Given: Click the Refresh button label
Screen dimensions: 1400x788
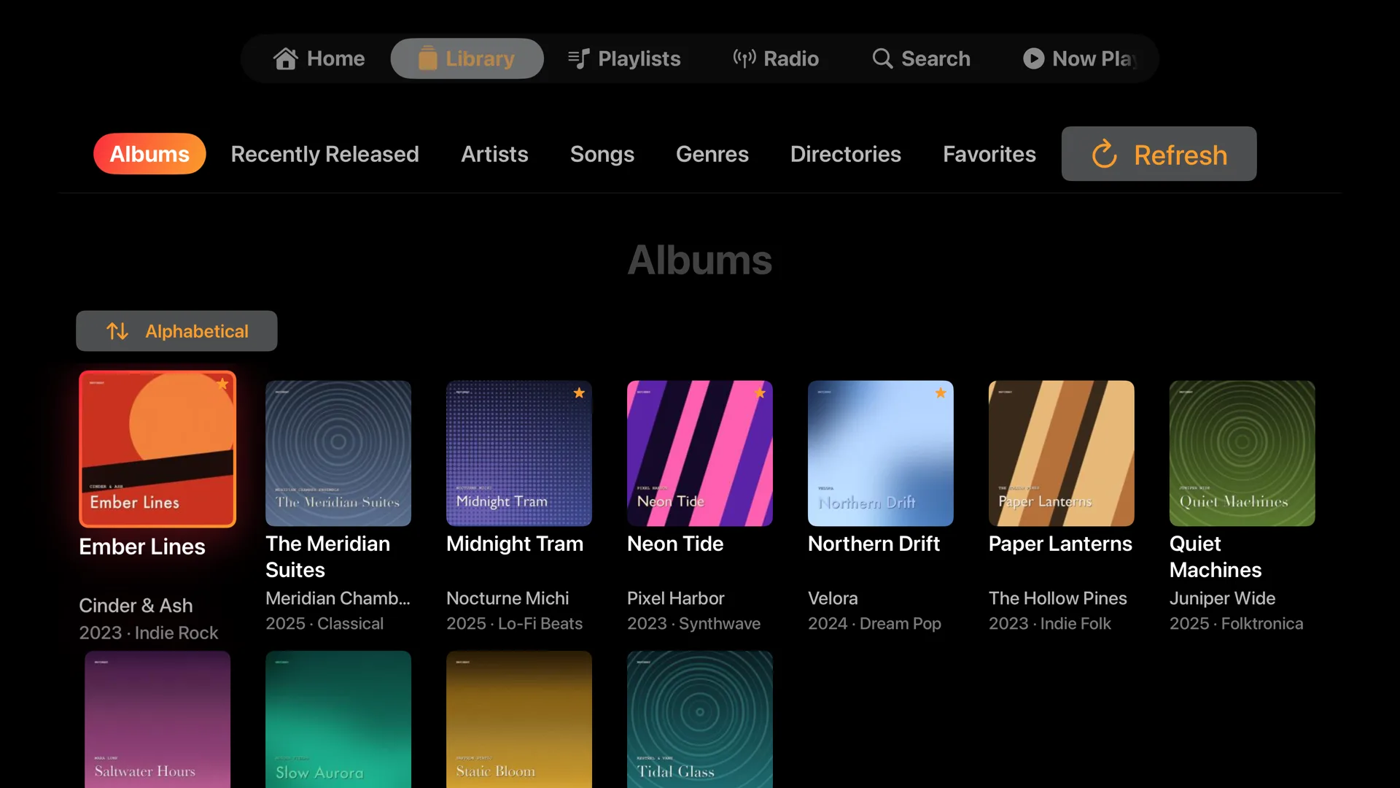Looking at the screenshot, I should coord(1180,155).
